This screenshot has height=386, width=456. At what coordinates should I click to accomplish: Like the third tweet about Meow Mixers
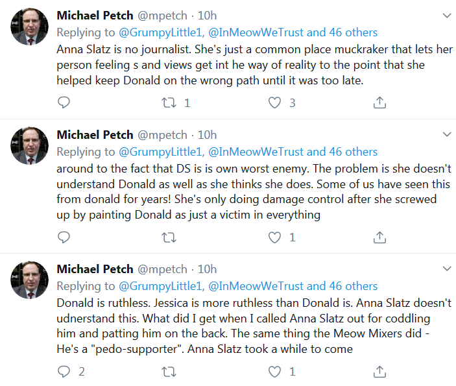274,372
